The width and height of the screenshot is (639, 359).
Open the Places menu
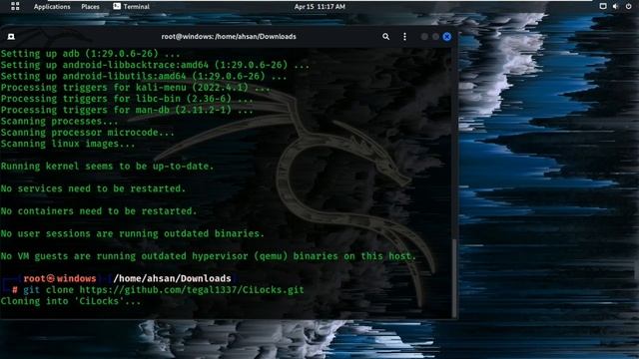click(90, 7)
